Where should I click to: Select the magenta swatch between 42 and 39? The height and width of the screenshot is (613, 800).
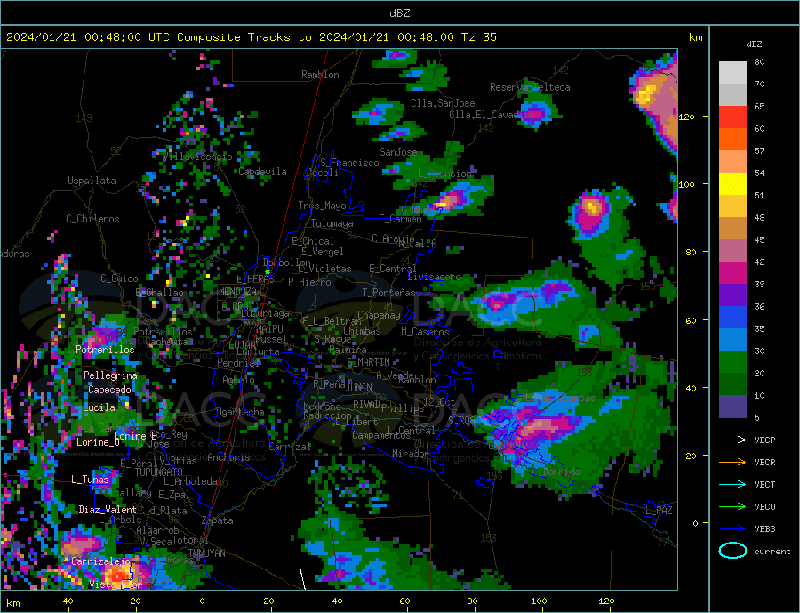tap(732, 273)
